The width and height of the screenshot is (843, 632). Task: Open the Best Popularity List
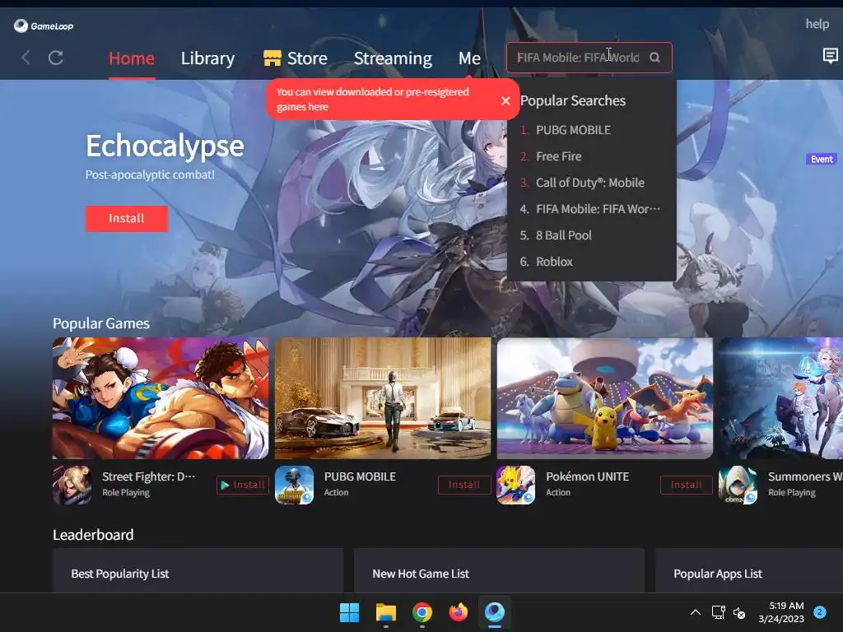(x=120, y=574)
